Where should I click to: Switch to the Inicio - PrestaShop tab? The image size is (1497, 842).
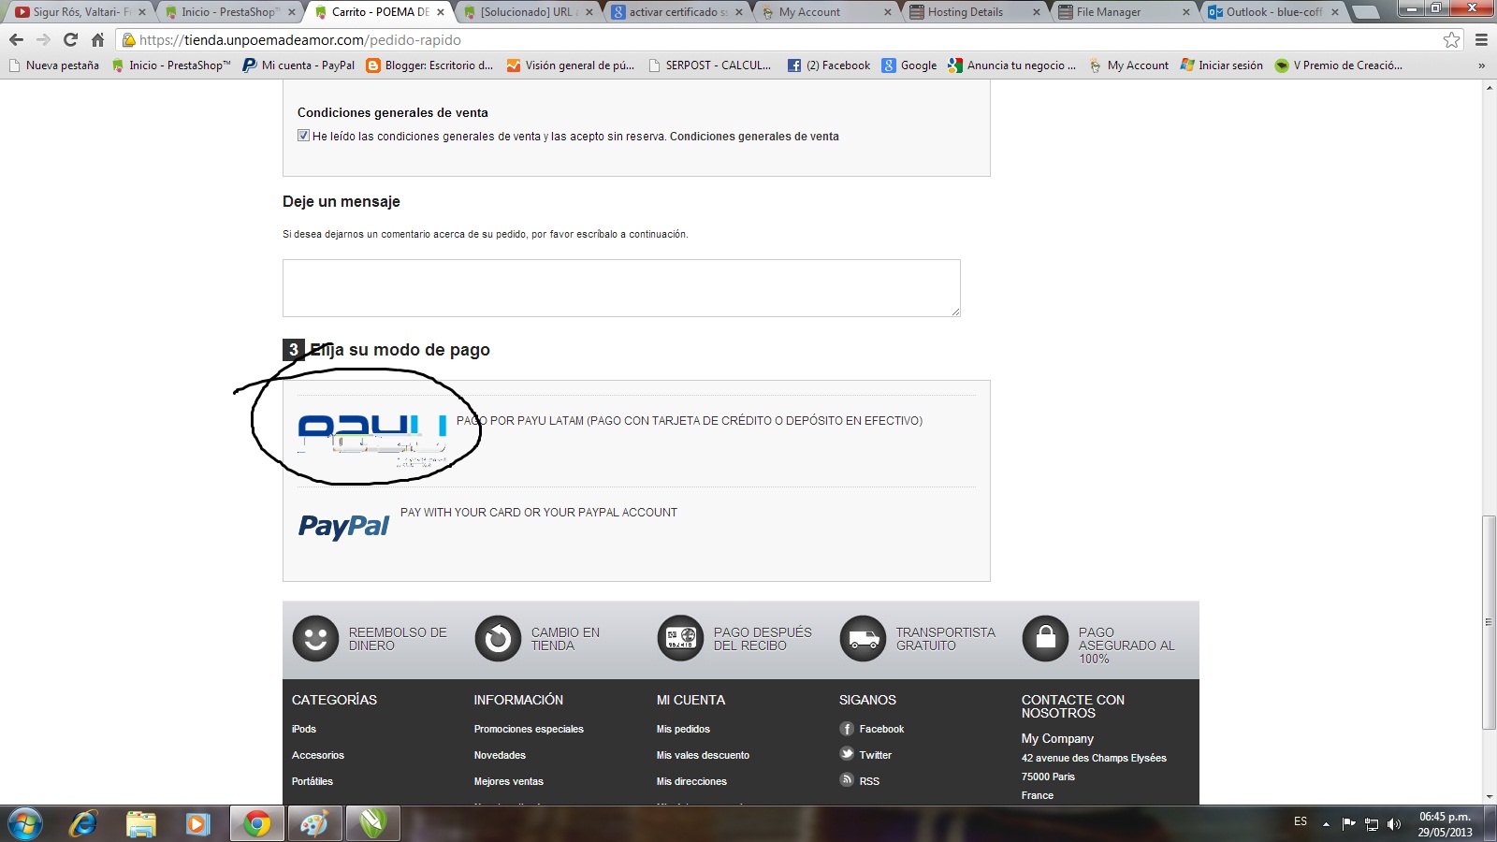tap(229, 12)
